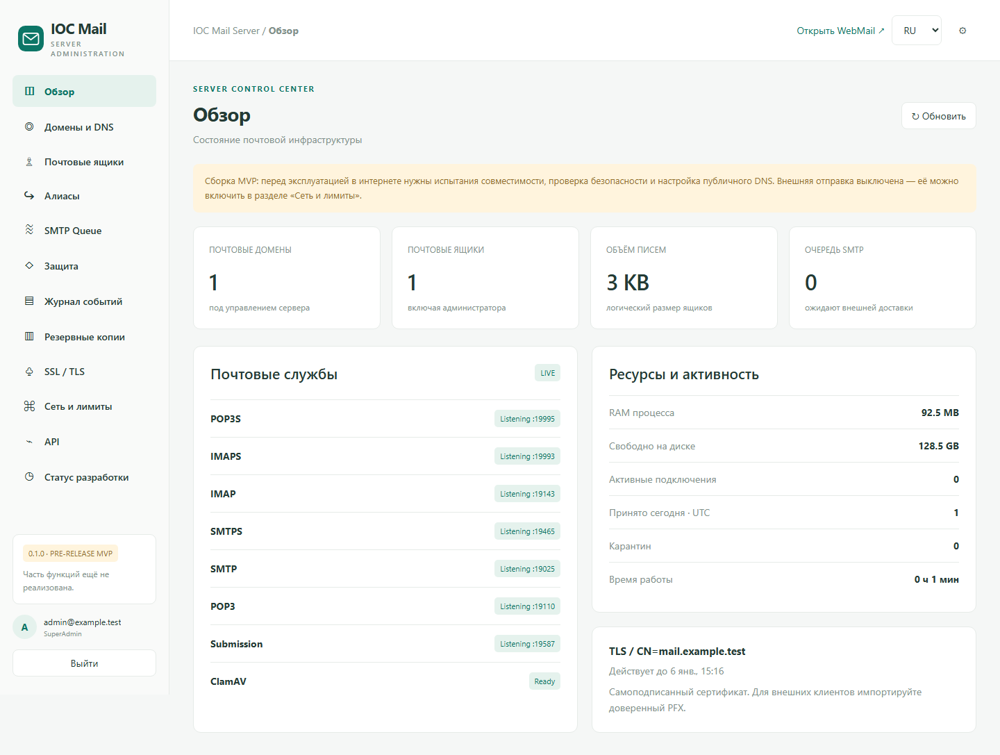Click the Защита diamond icon

coord(29,265)
